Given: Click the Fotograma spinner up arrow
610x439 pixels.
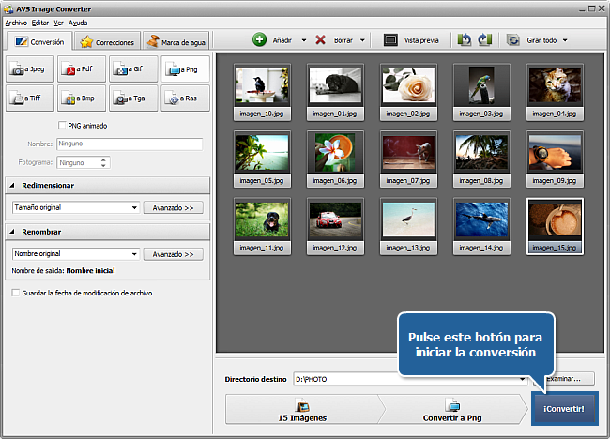Looking at the screenshot, I should (103, 159).
